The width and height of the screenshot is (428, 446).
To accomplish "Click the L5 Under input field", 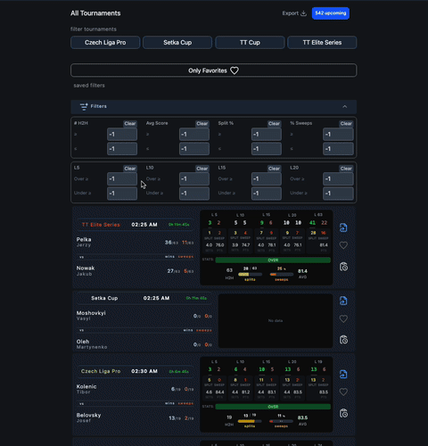I will [x=122, y=194].
